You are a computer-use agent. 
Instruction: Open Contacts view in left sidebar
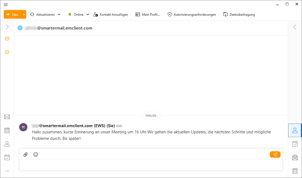click(x=7, y=144)
